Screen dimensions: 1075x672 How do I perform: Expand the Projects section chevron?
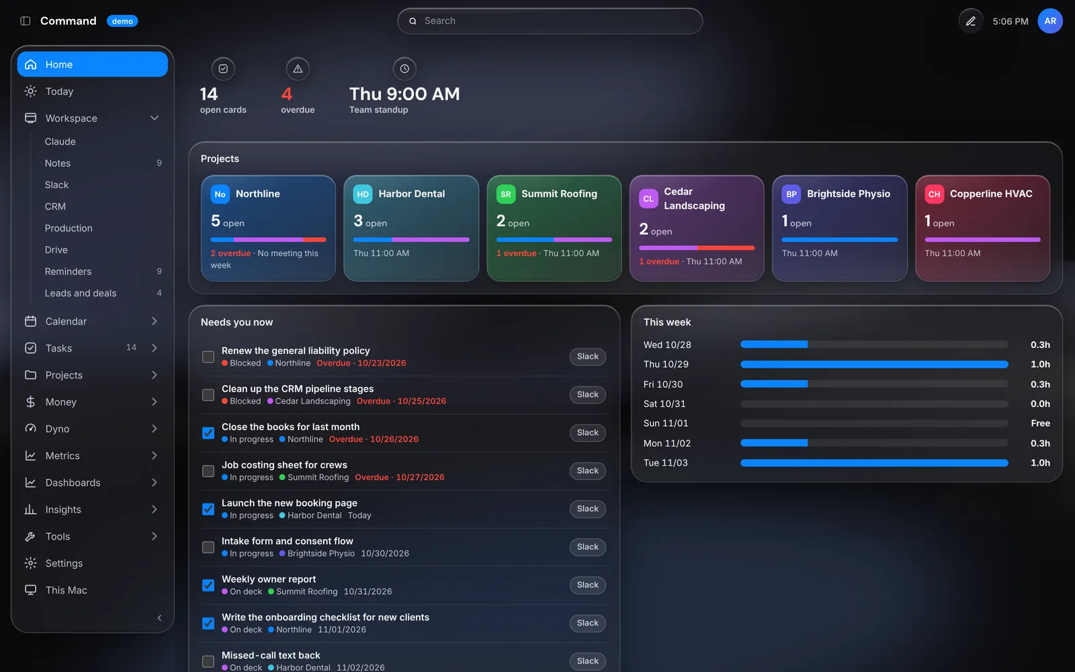point(155,375)
